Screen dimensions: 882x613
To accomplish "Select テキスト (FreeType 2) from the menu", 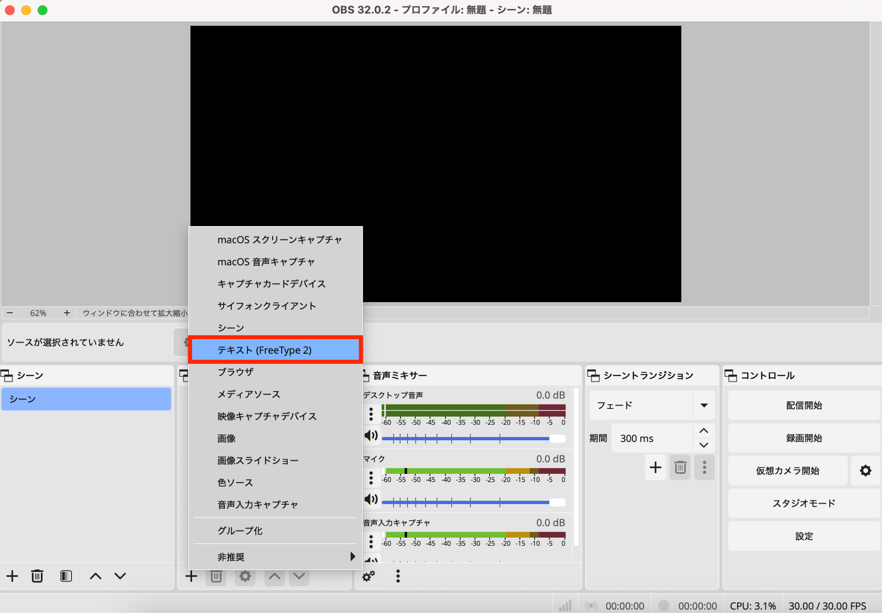I will (276, 350).
